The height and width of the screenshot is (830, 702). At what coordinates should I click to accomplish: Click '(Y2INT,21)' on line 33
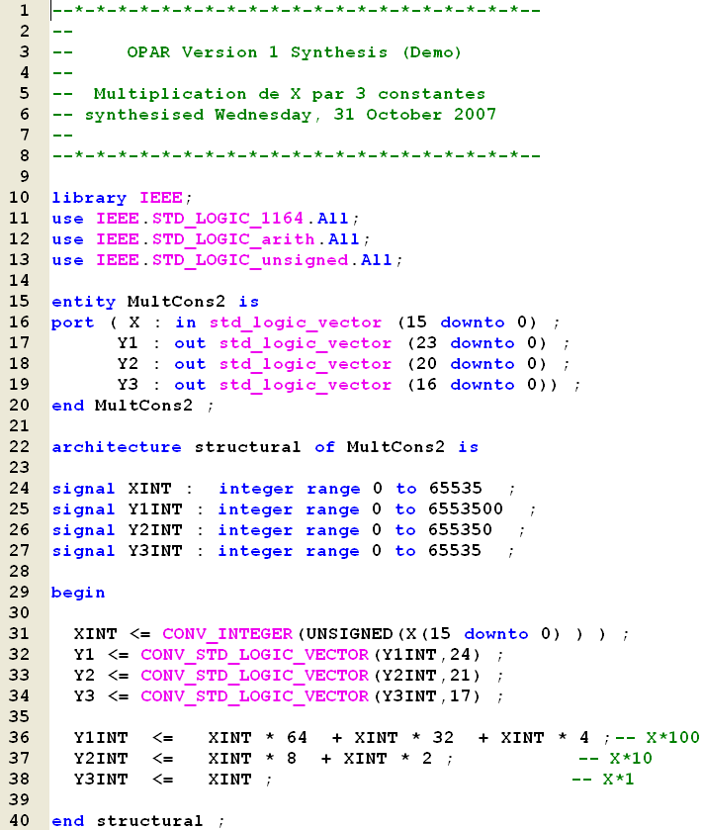[427, 676]
